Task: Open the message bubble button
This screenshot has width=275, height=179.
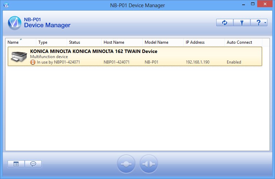Action: (33, 164)
